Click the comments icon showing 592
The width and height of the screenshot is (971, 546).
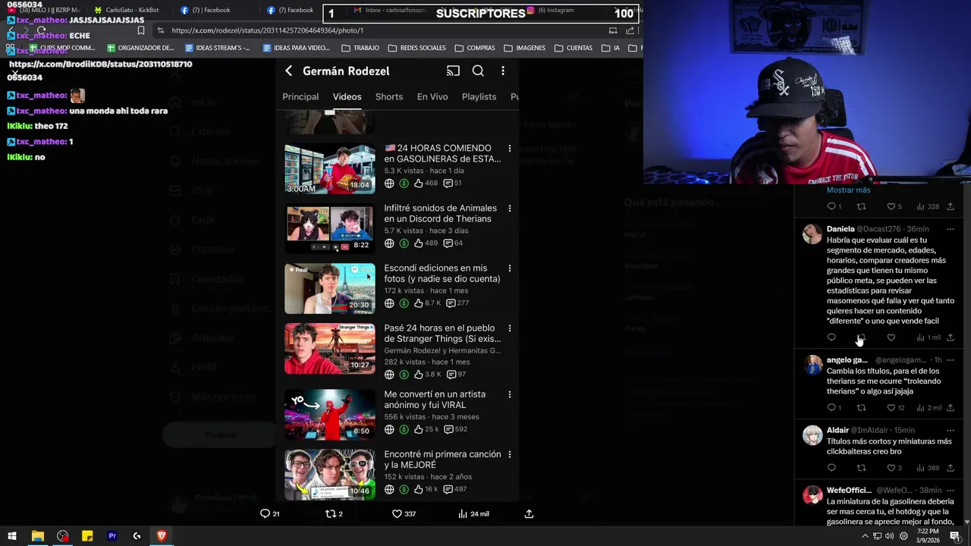point(448,429)
